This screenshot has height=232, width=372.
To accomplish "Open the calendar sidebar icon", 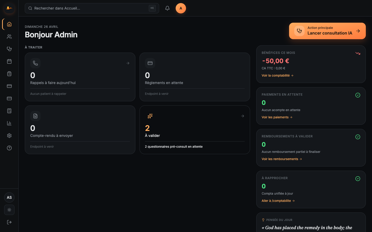I will [9, 61].
